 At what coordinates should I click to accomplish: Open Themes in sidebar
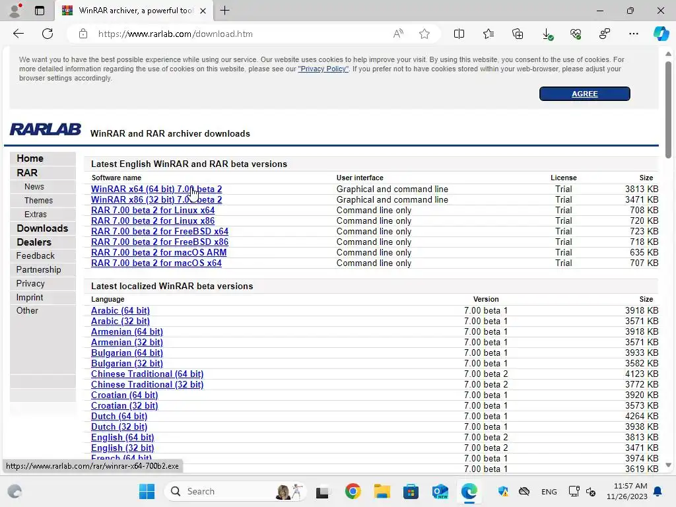coord(38,201)
